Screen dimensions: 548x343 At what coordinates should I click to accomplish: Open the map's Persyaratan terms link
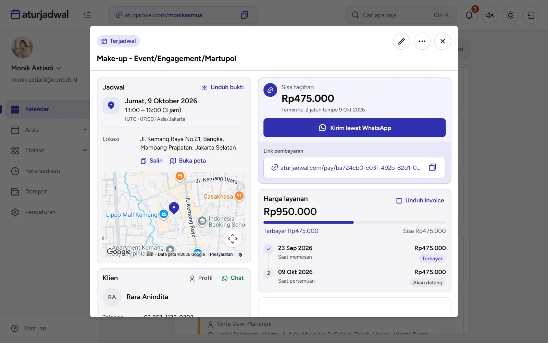(x=221, y=255)
